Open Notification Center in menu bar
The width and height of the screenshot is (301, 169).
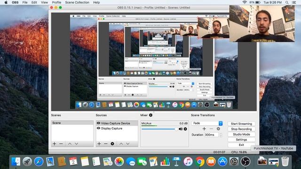[294, 2]
